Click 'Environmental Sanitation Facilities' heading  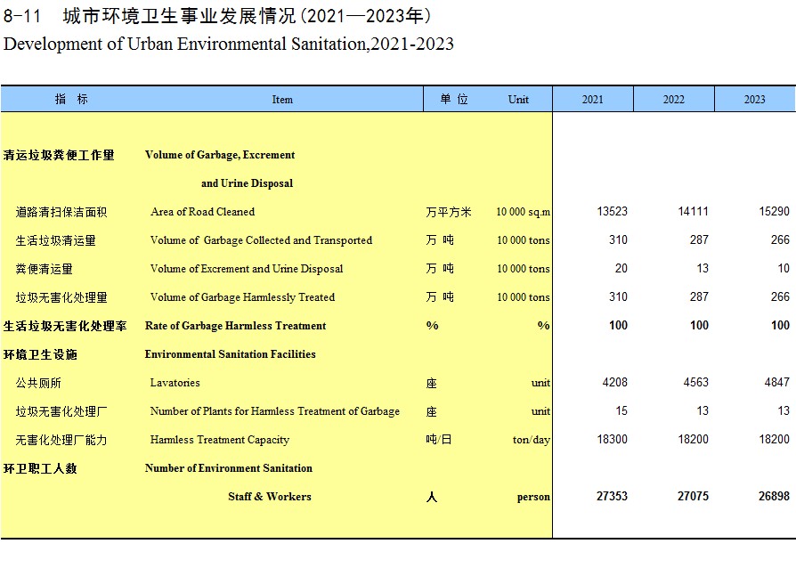coord(230,353)
